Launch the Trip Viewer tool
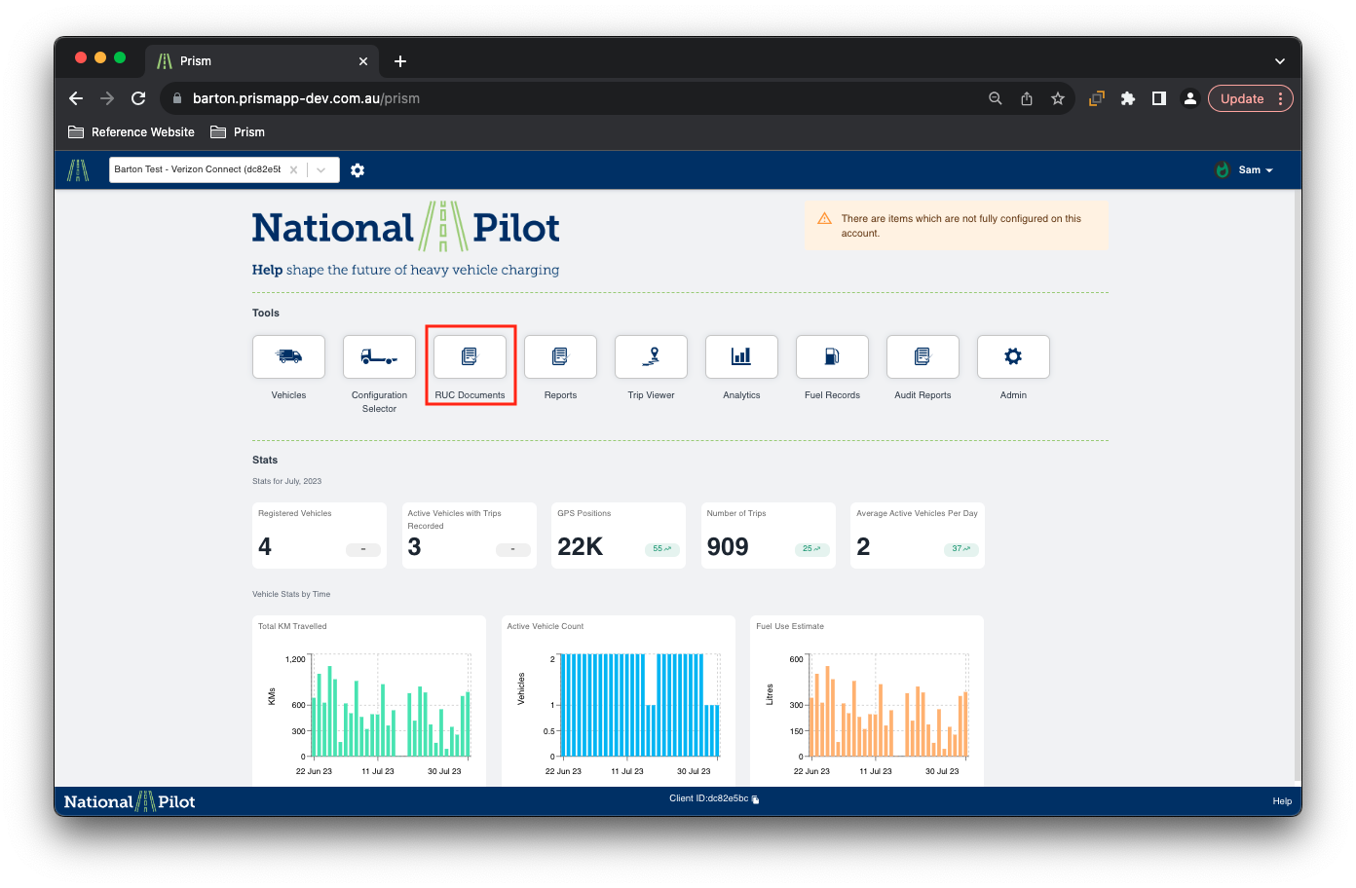 click(651, 357)
